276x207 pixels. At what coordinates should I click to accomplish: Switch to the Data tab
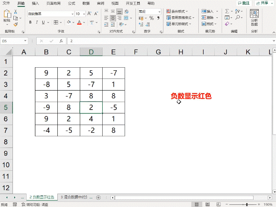[x=86, y=3]
